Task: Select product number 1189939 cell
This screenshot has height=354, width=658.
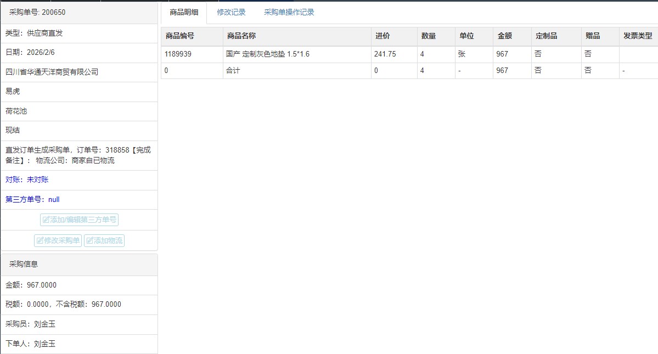Action: point(178,54)
